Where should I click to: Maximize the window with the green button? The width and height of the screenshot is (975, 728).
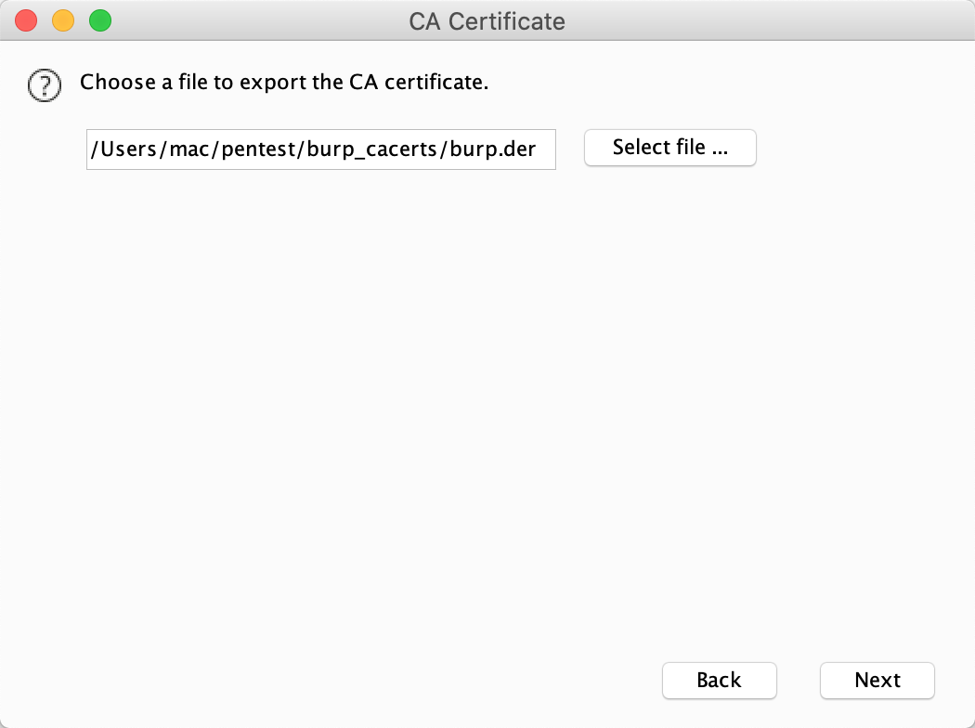pos(100,20)
